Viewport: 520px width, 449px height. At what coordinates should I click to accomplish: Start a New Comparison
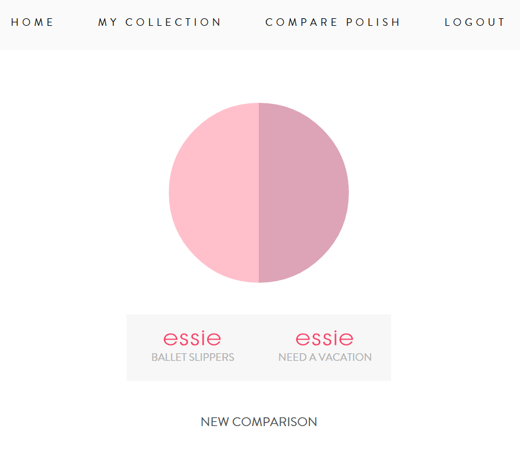point(259,422)
